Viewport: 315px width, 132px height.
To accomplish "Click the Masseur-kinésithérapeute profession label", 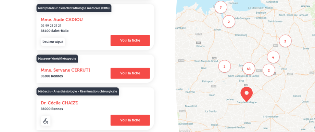I will [x=57, y=59].
